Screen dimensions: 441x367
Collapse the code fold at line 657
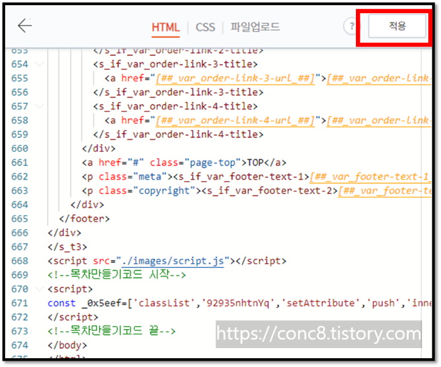pos(40,107)
